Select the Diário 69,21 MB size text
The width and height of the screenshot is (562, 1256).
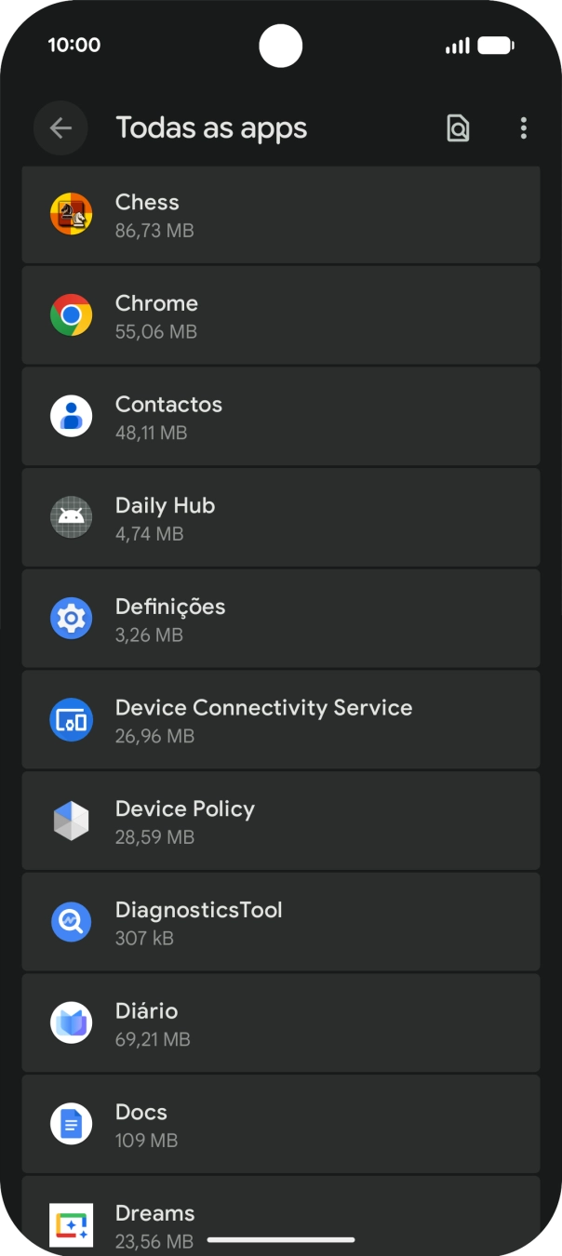(153, 1039)
